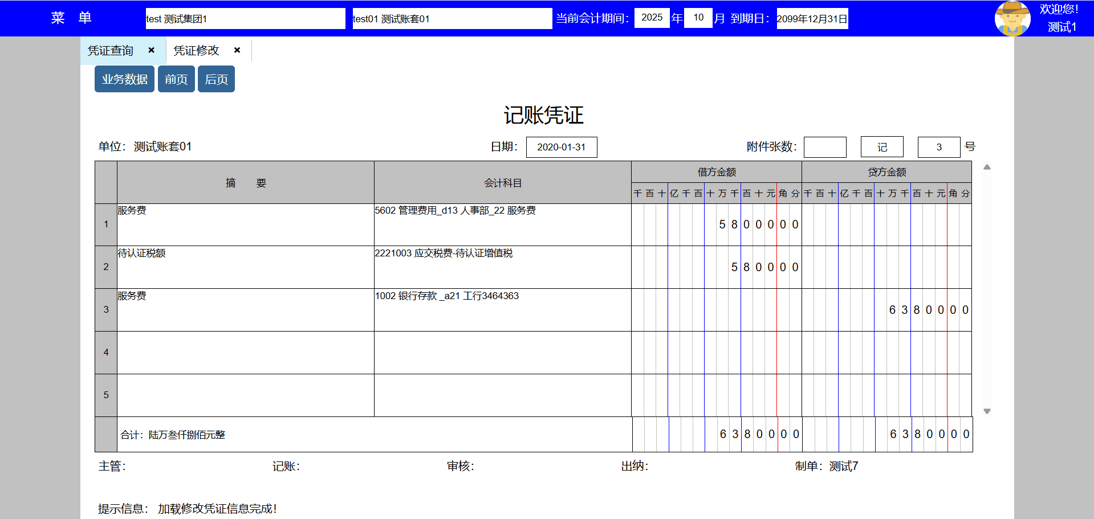Click the voucher date field 2020-01-31
1094x519 pixels.
(561, 147)
